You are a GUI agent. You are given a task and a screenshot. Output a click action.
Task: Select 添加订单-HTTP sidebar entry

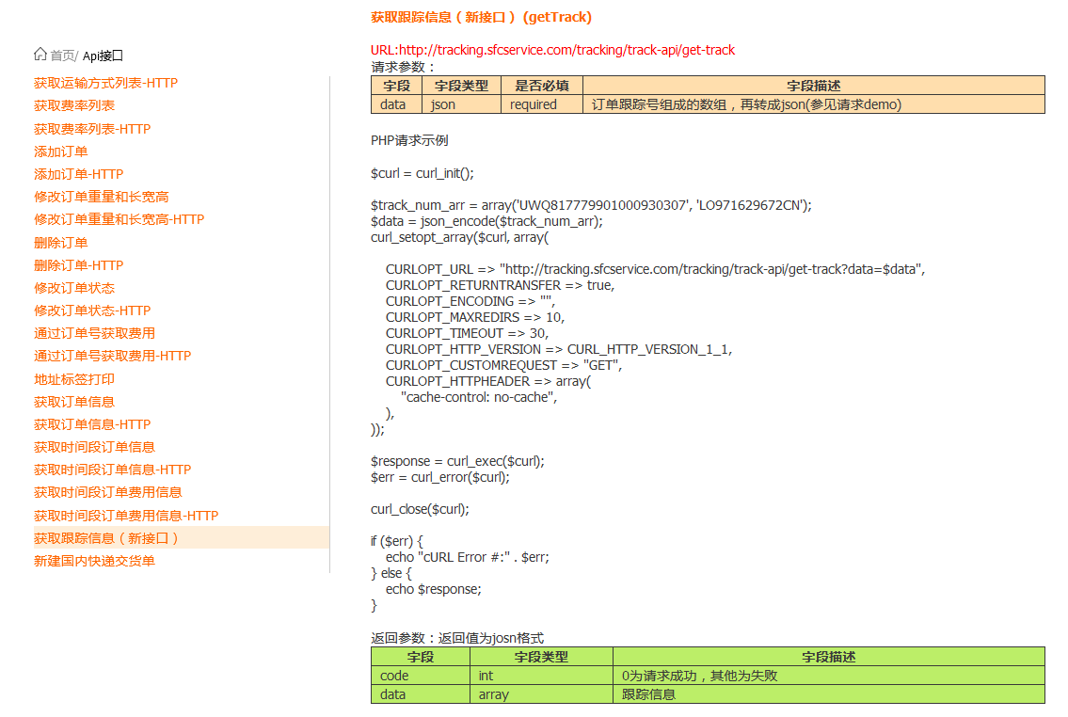tap(79, 174)
